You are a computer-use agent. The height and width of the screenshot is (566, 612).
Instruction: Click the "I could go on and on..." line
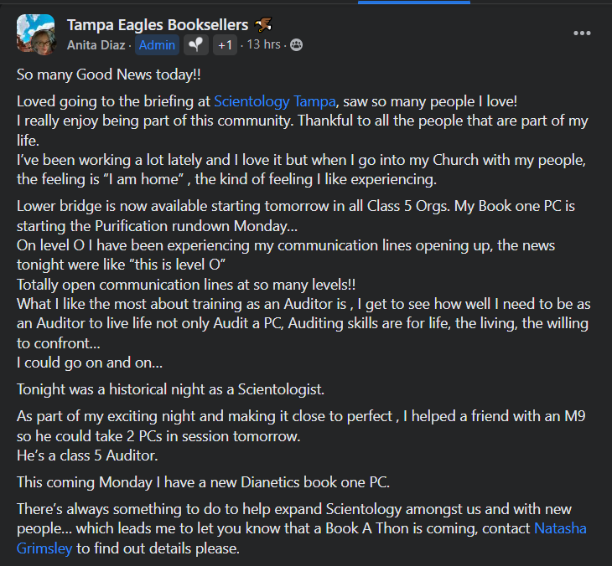(90, 363)
